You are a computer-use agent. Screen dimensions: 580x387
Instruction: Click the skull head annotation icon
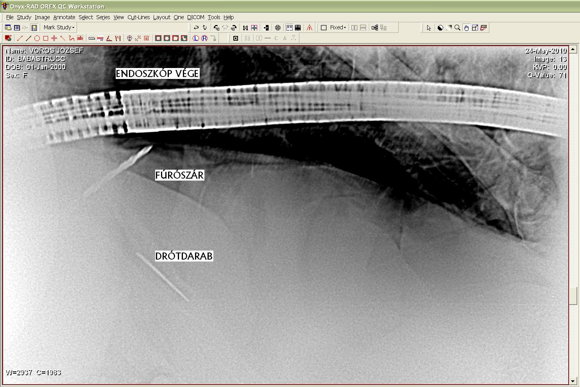[x=129, y=38]
